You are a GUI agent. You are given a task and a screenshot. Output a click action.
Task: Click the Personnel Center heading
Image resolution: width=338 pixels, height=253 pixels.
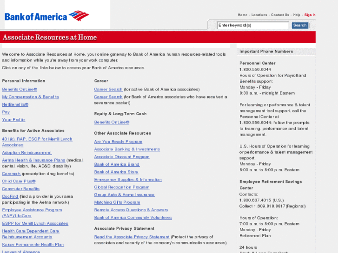click(258, 63)
